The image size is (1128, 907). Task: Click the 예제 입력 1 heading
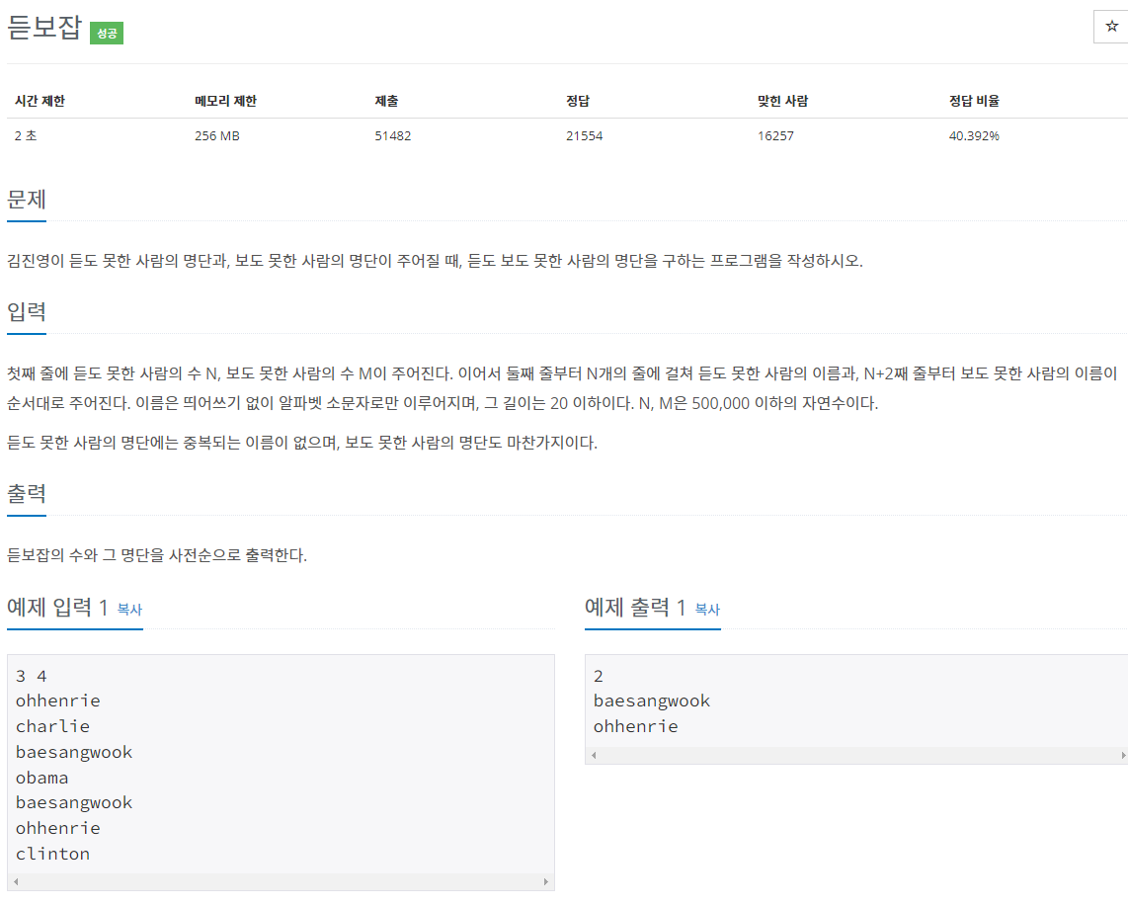tap(59, 606)
